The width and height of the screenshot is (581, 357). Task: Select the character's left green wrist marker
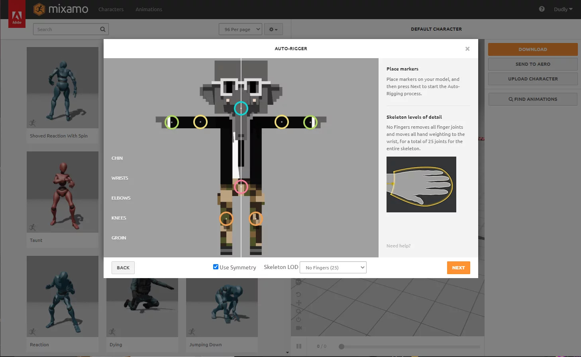(x=310, y=122)
